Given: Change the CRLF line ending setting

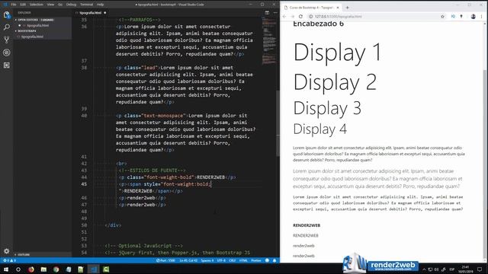Looking at the screenshot, I should click(x=232, y=260).
